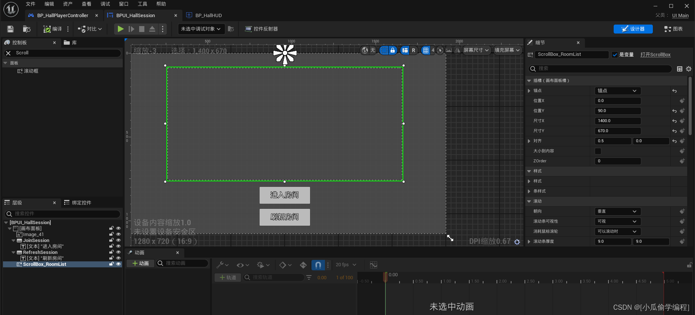Image resolution: width=695 pixels, height=315 pixels.
Task: Click the stop simulation square button
Action: point(142,29)
